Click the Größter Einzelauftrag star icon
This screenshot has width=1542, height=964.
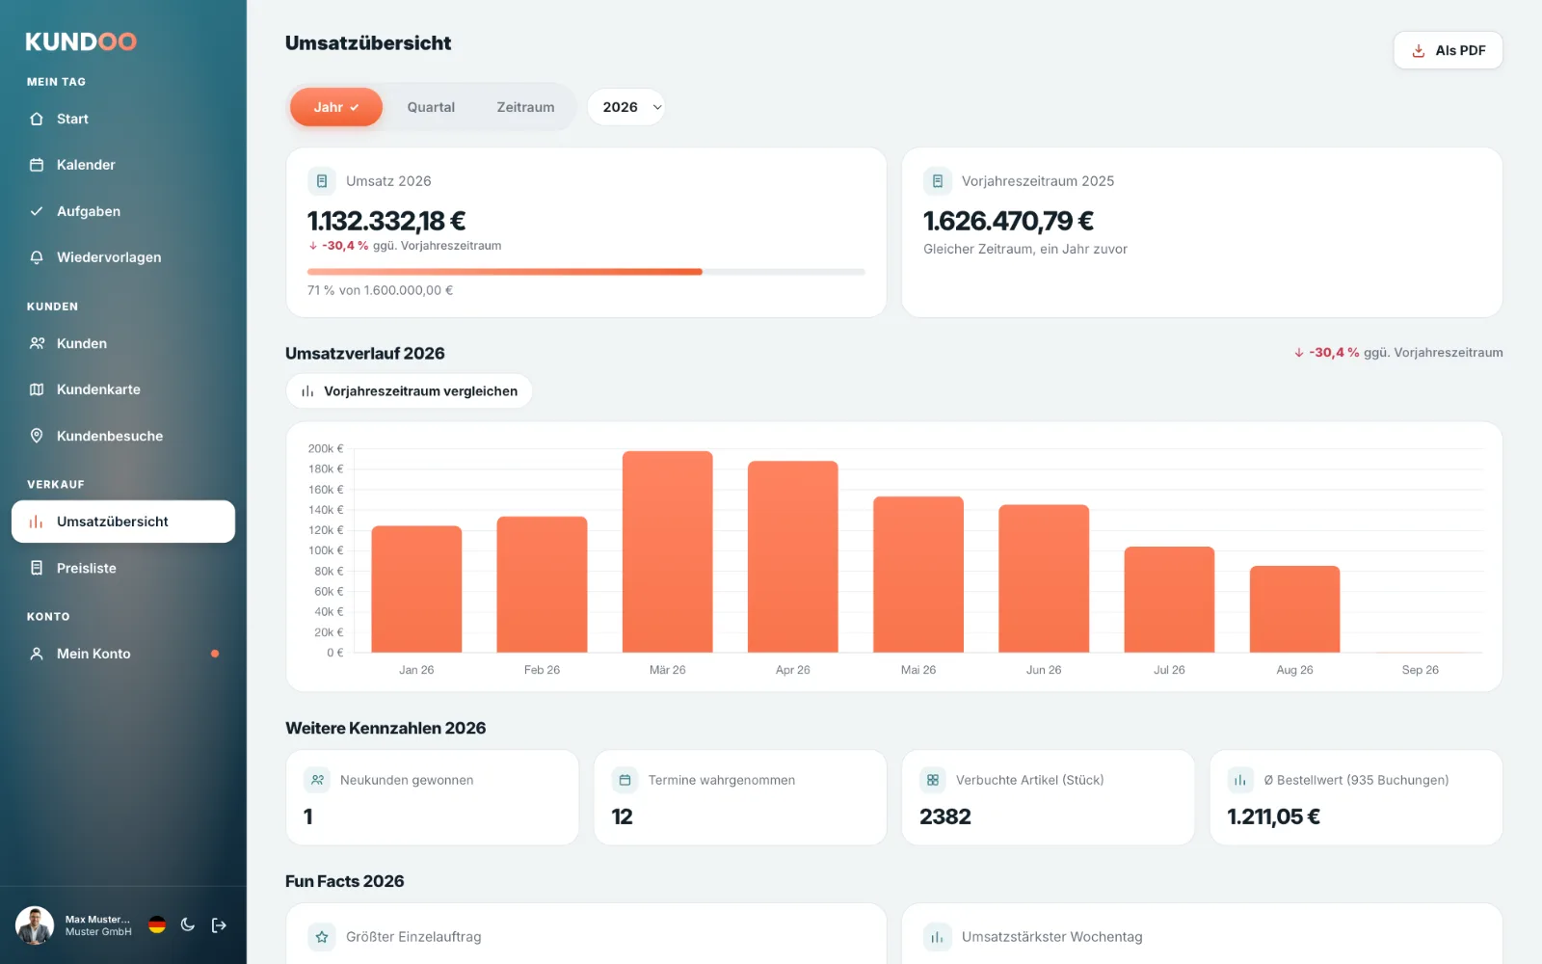(322, 937)
